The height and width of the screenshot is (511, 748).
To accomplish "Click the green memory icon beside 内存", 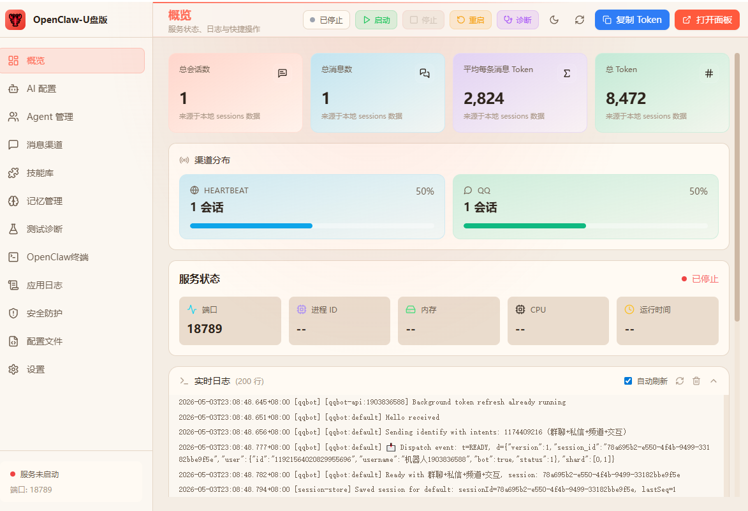I will tap(411, 309).
